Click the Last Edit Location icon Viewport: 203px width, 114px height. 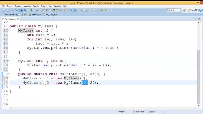pos(101,10)
